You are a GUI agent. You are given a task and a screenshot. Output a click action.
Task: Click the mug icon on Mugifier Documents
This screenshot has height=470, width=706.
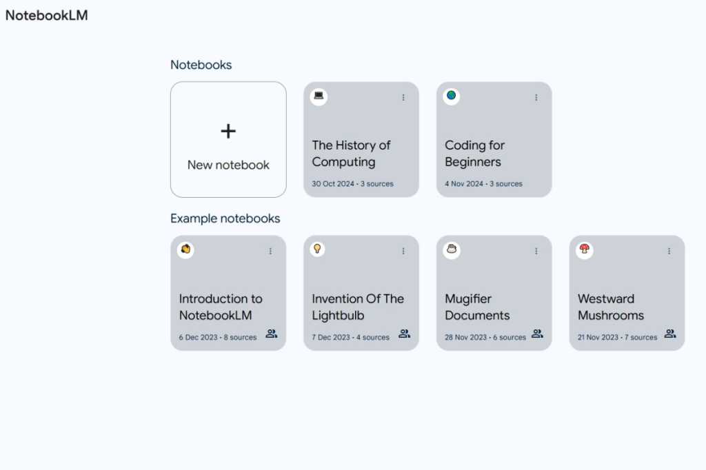pyautogui.click(x=451, y=249)
